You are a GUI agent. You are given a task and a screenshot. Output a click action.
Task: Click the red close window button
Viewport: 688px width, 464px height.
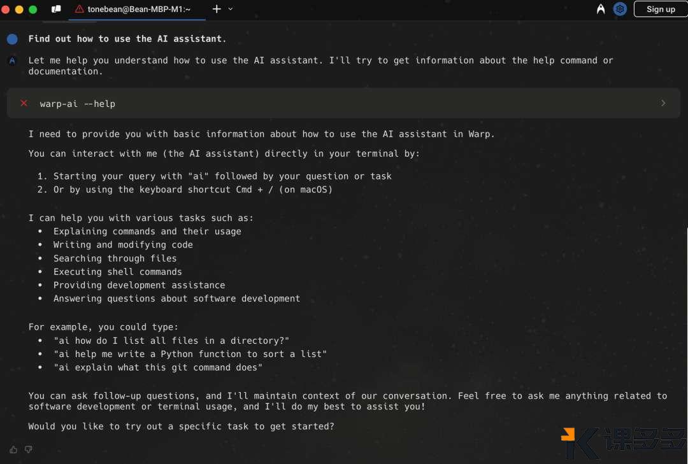(5, 9)
